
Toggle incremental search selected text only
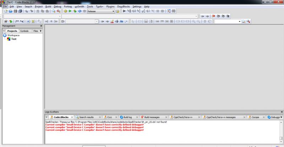(117, 22)
